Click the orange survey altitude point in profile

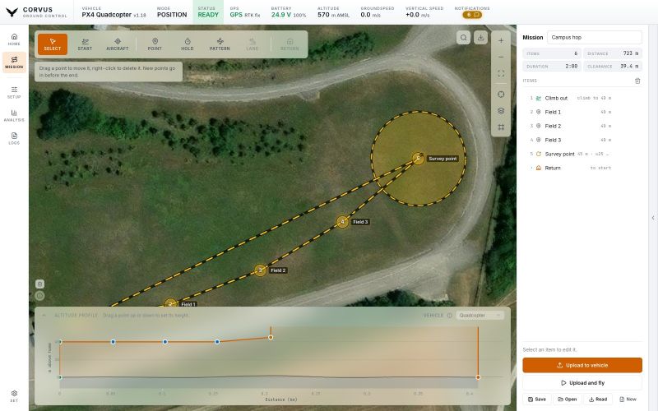271,337
